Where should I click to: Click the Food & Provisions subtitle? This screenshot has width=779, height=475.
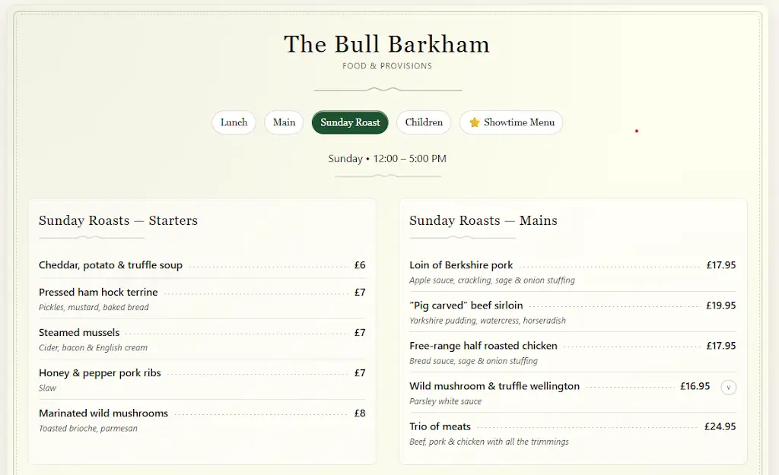387,66
